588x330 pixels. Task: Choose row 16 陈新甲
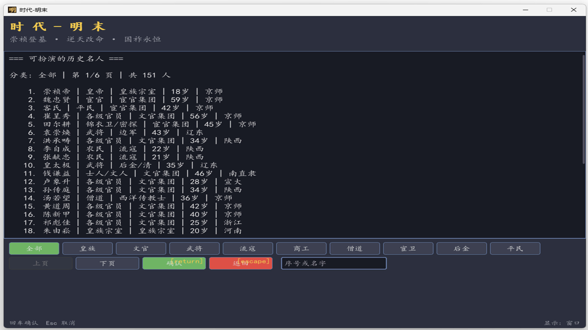point(133,215)
